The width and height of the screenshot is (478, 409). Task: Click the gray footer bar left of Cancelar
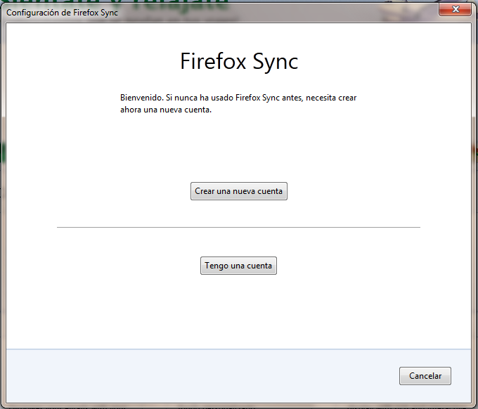click(197, 376)
